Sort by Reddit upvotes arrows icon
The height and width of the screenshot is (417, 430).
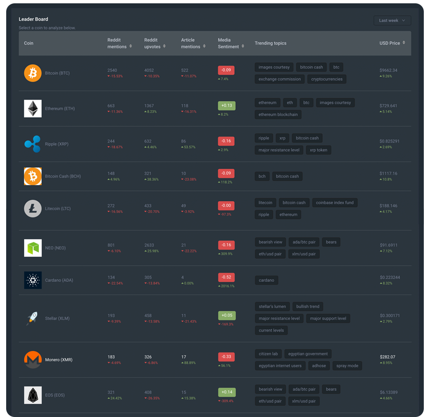164,46
